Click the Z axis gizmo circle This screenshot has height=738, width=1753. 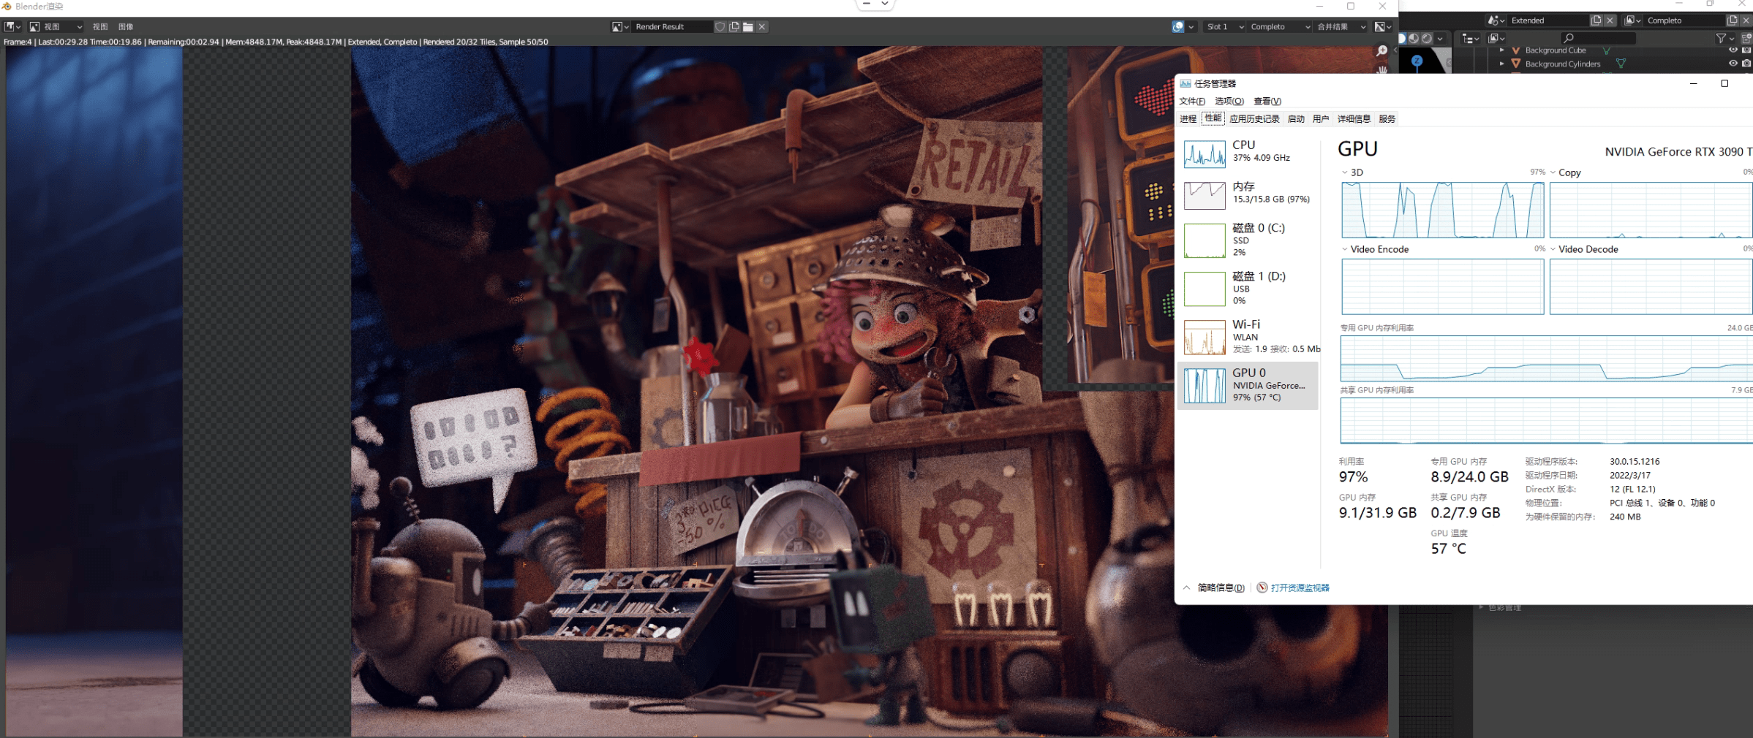coord(1417,61)
